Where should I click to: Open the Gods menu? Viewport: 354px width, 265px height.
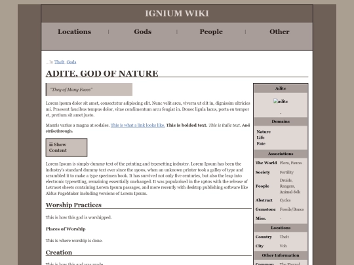point(143,32)
